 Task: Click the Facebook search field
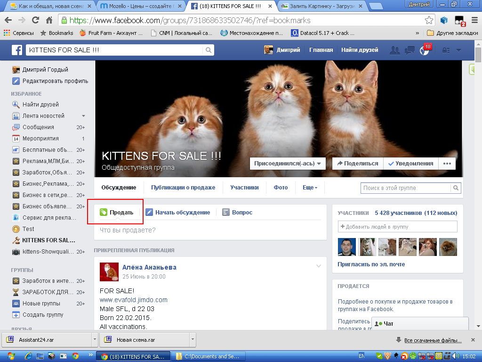pos(114,50)
